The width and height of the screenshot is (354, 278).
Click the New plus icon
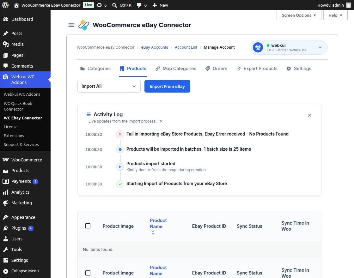[155, 5]
